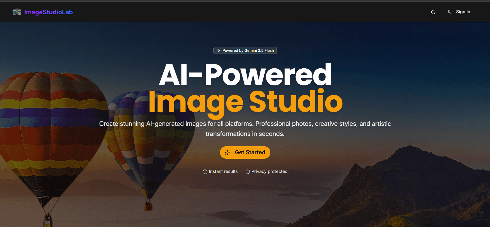Click the Instant results text

click(x=223, y=171)
